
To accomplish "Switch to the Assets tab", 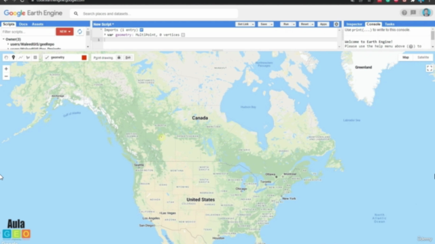I will 37,24.
